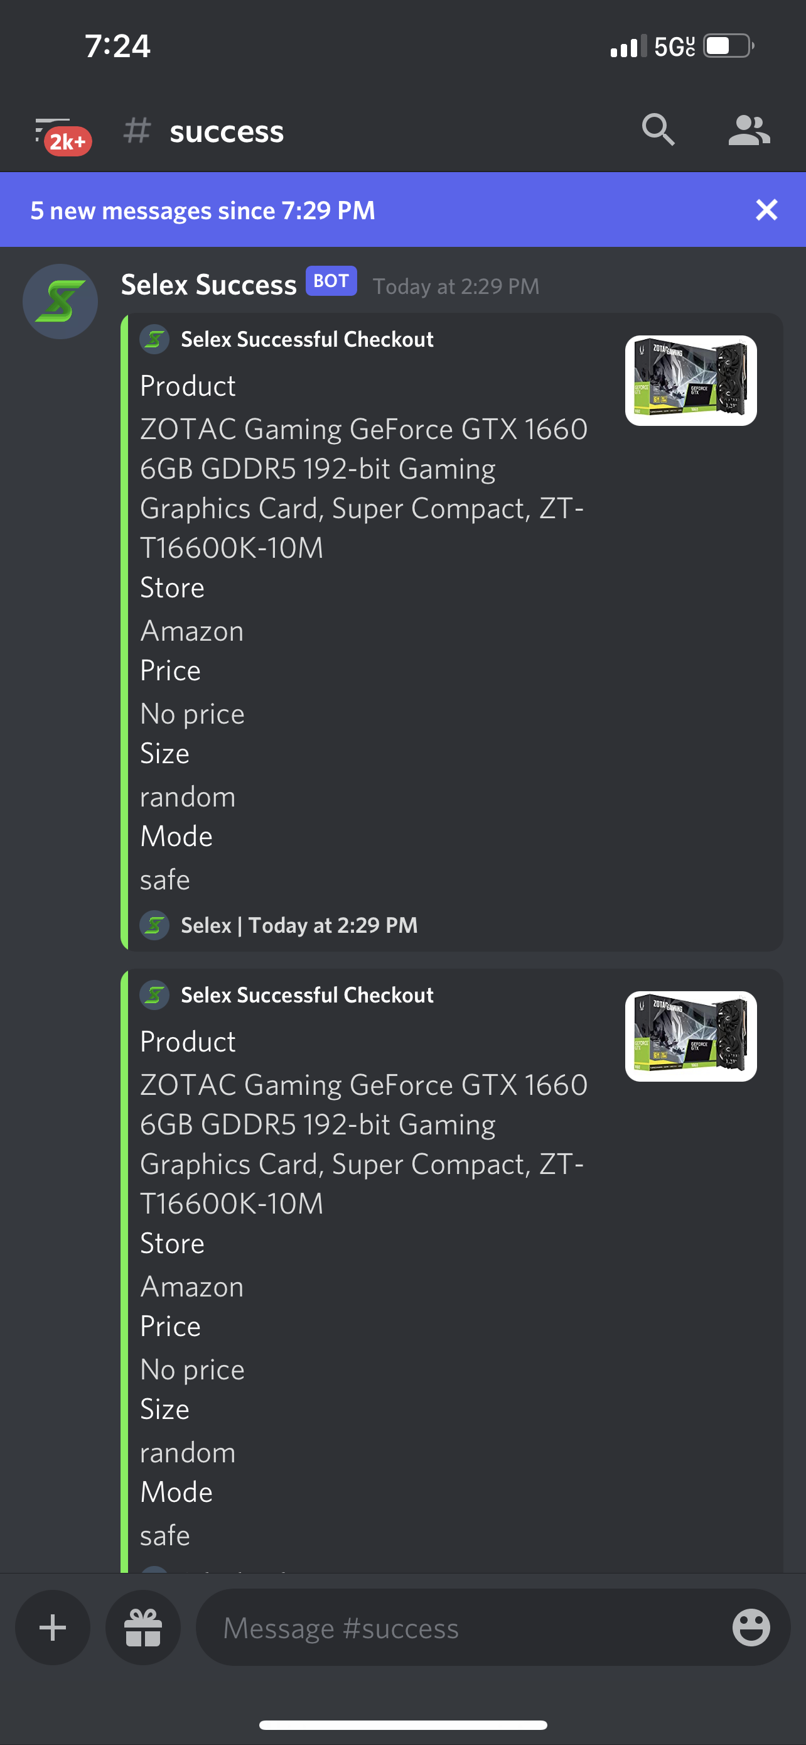The image size is (806, 1745).
Task: Open the emoji picker smiley
Action: (751, 1627)
